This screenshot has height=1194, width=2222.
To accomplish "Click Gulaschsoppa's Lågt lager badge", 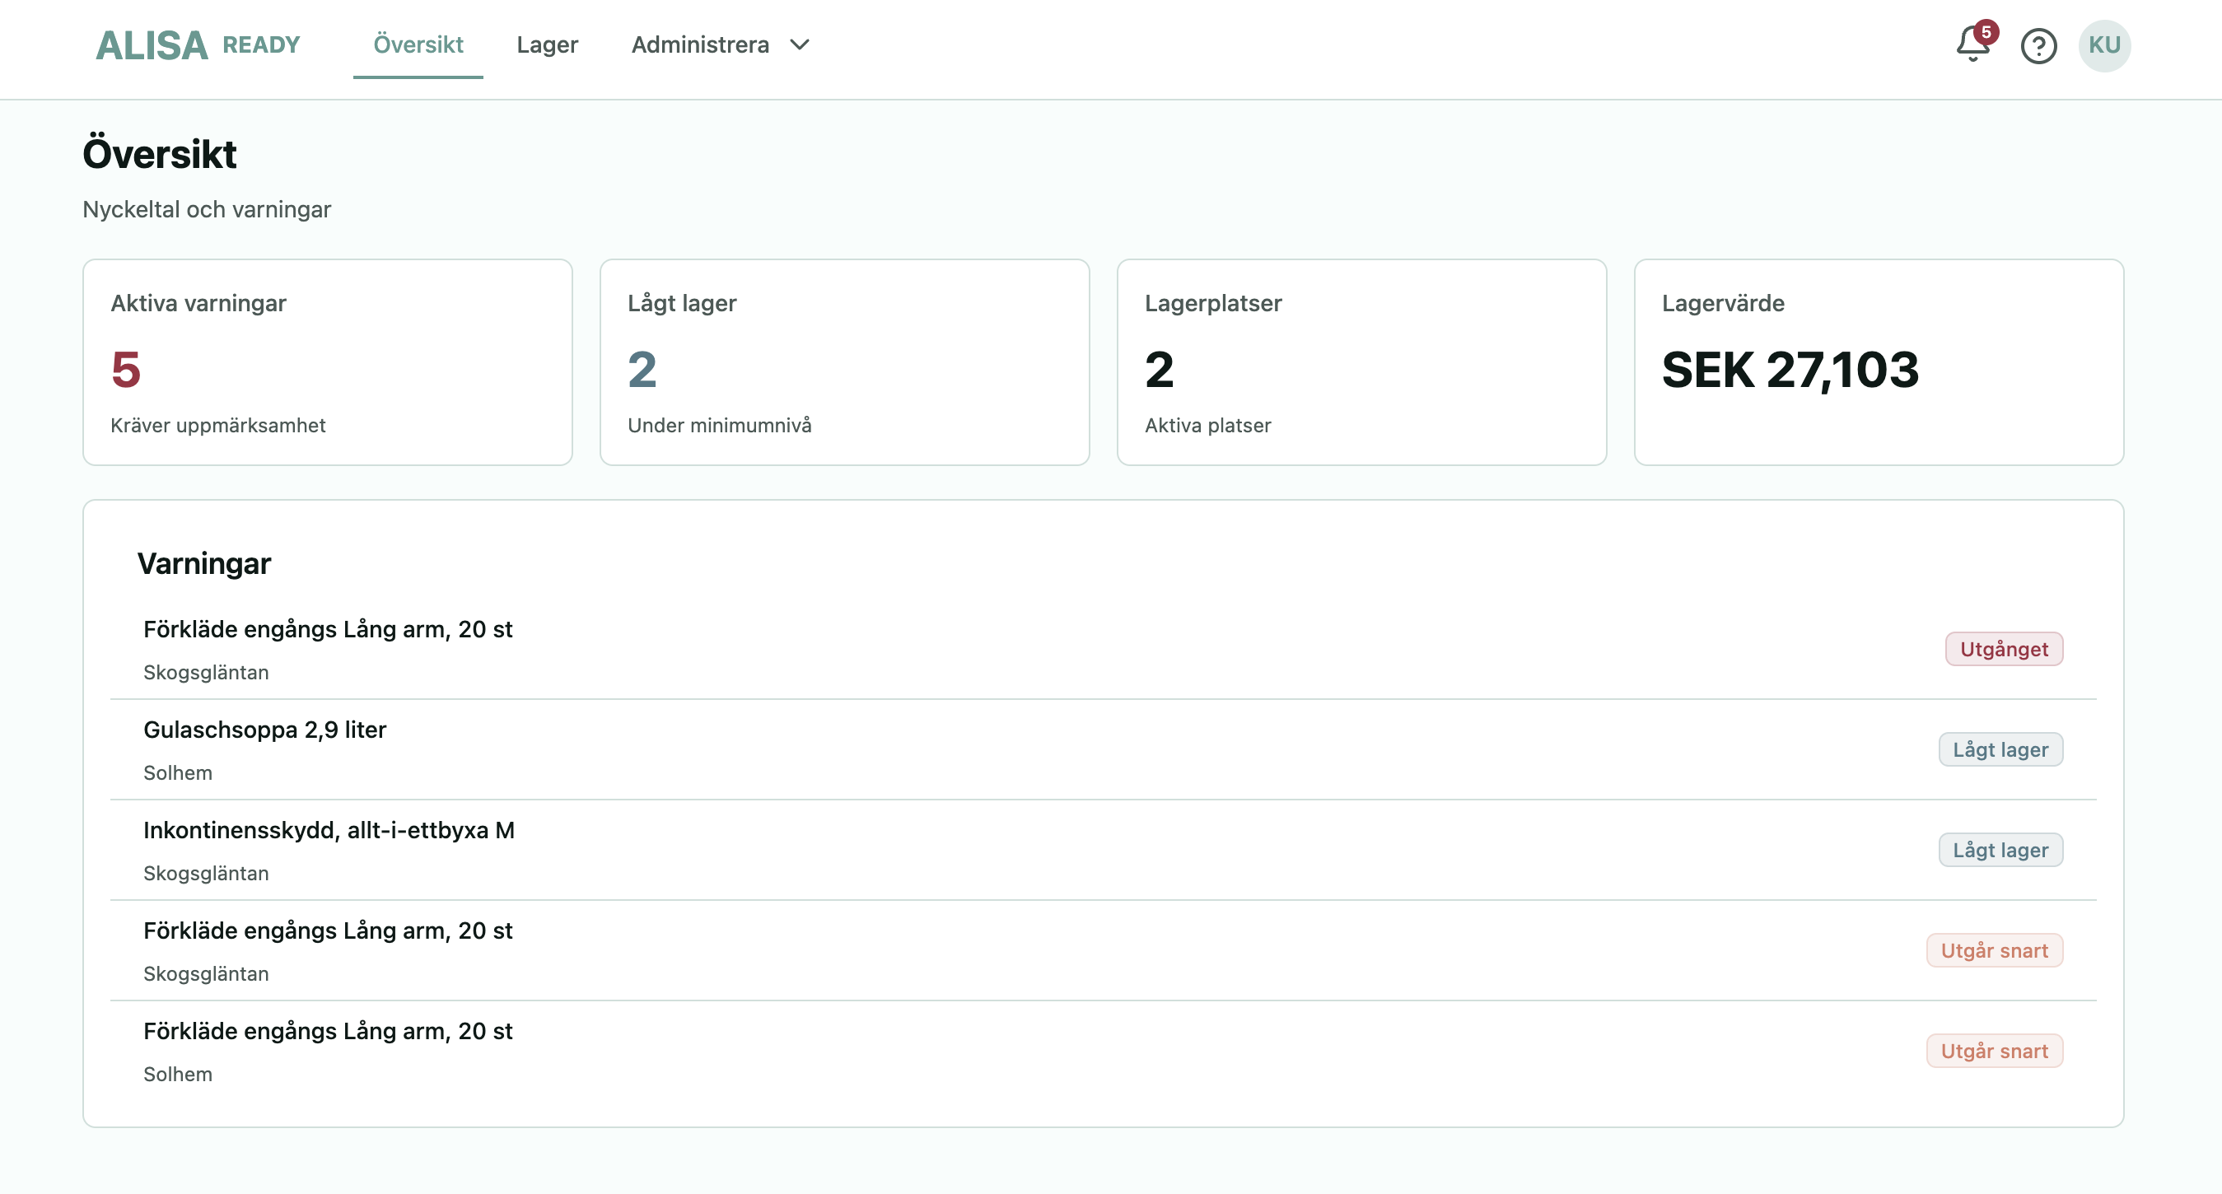I will click(x=2000, y=749).
